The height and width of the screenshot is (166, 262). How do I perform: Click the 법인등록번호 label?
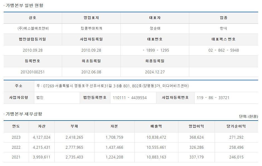[95, 97]
